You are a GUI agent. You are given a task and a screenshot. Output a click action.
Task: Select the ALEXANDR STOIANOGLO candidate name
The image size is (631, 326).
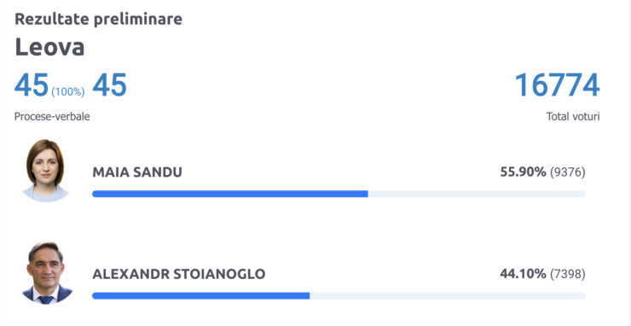pyautogui.click(x=179, y=274)
